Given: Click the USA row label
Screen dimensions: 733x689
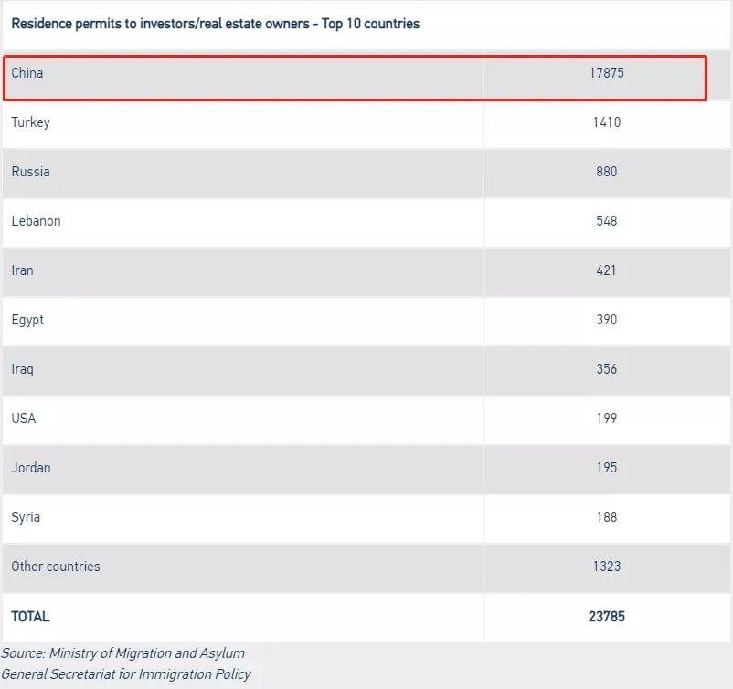Looking at the screenshot, I should point(24,419).
